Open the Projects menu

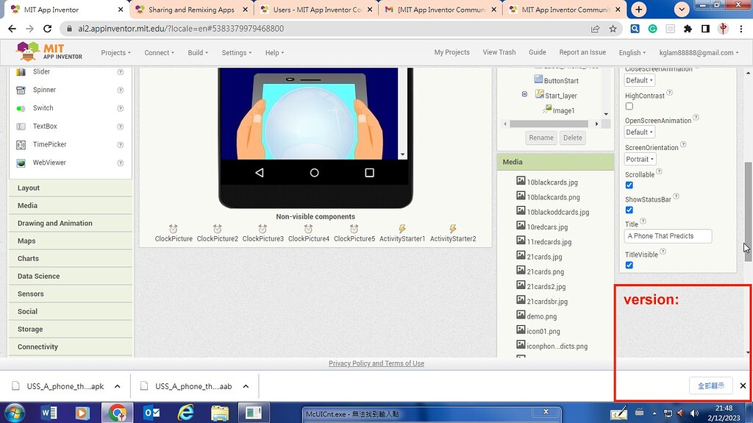[x=115, y=53]
